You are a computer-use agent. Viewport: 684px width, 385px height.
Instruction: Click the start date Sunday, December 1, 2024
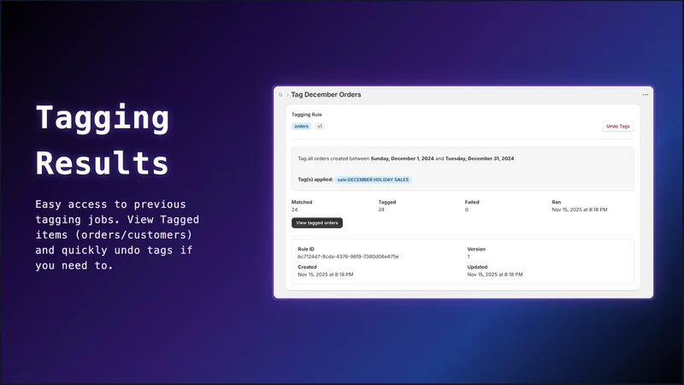[402, 158]
